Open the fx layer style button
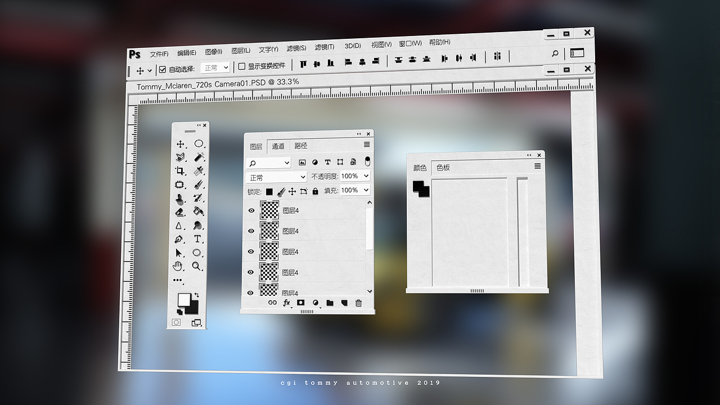Viewport: 720px width, 405px height. pyautogui.click(x=286, y=303)
